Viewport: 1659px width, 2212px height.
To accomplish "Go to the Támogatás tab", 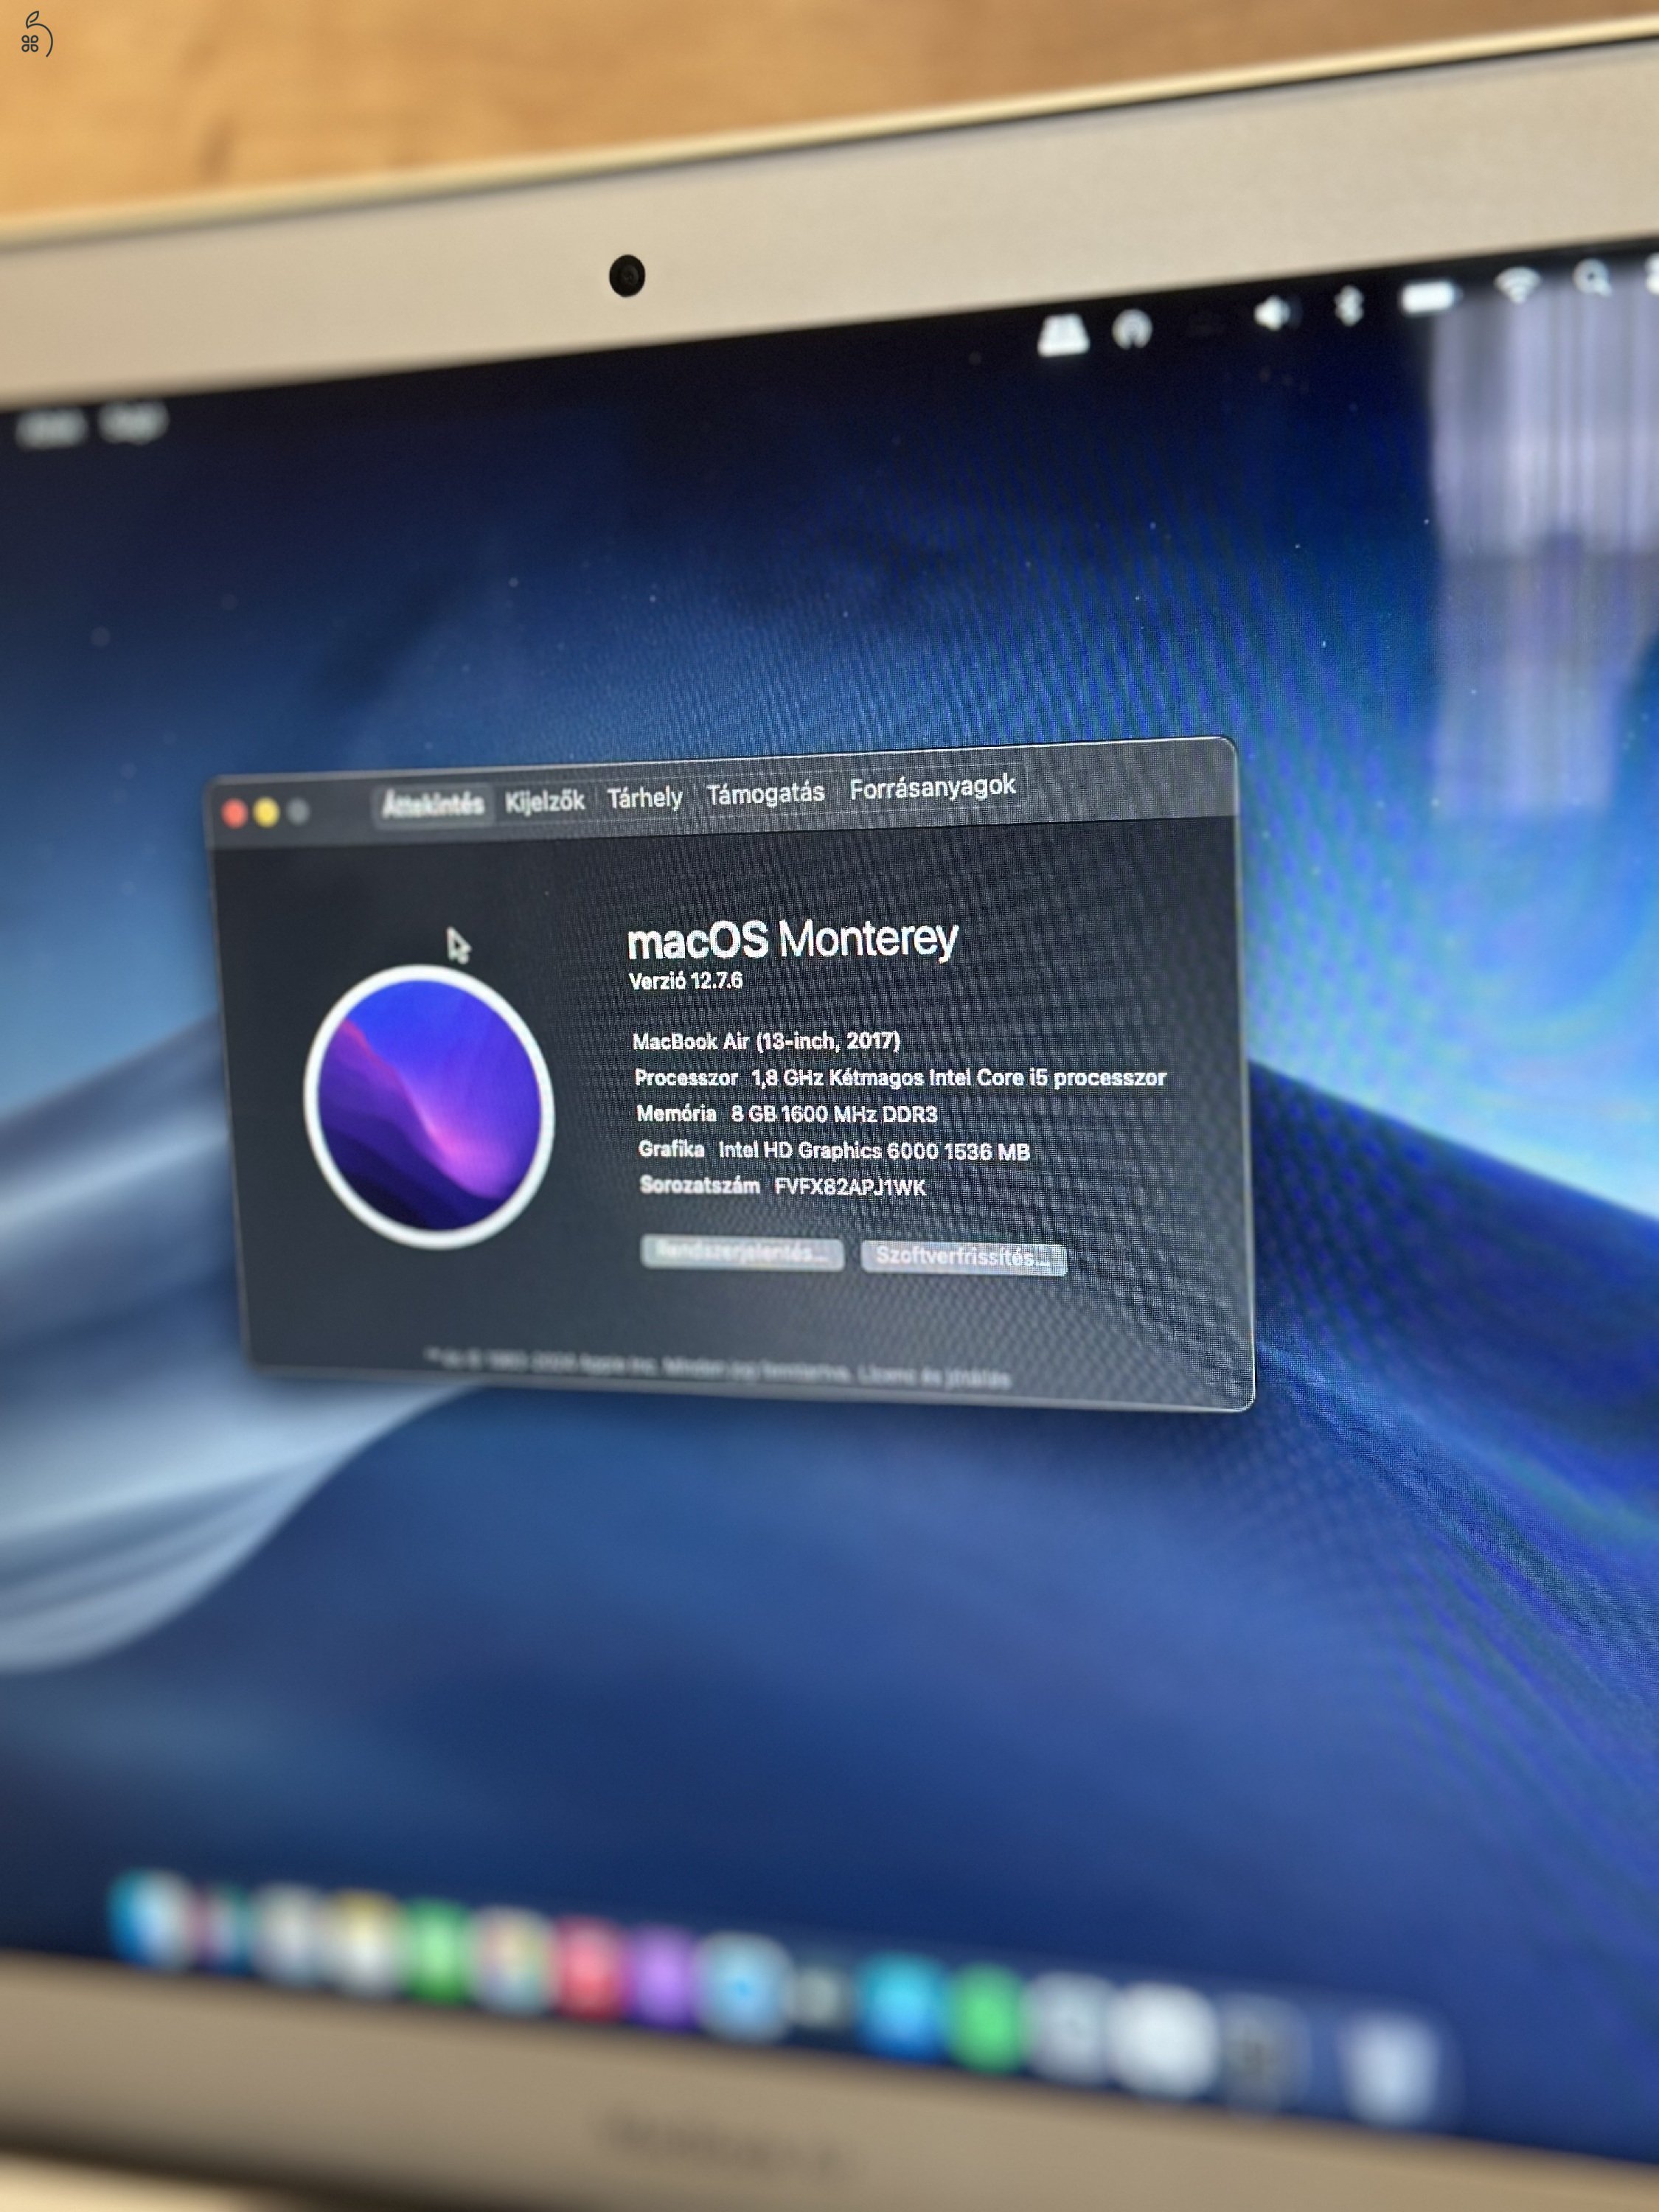I will click(765, 794).
